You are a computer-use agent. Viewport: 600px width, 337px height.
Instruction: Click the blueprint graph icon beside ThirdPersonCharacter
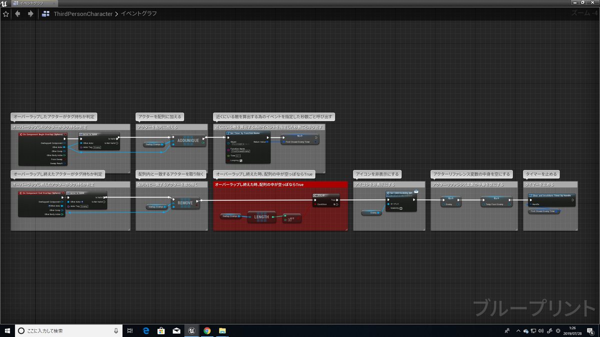tap(46, 14)
